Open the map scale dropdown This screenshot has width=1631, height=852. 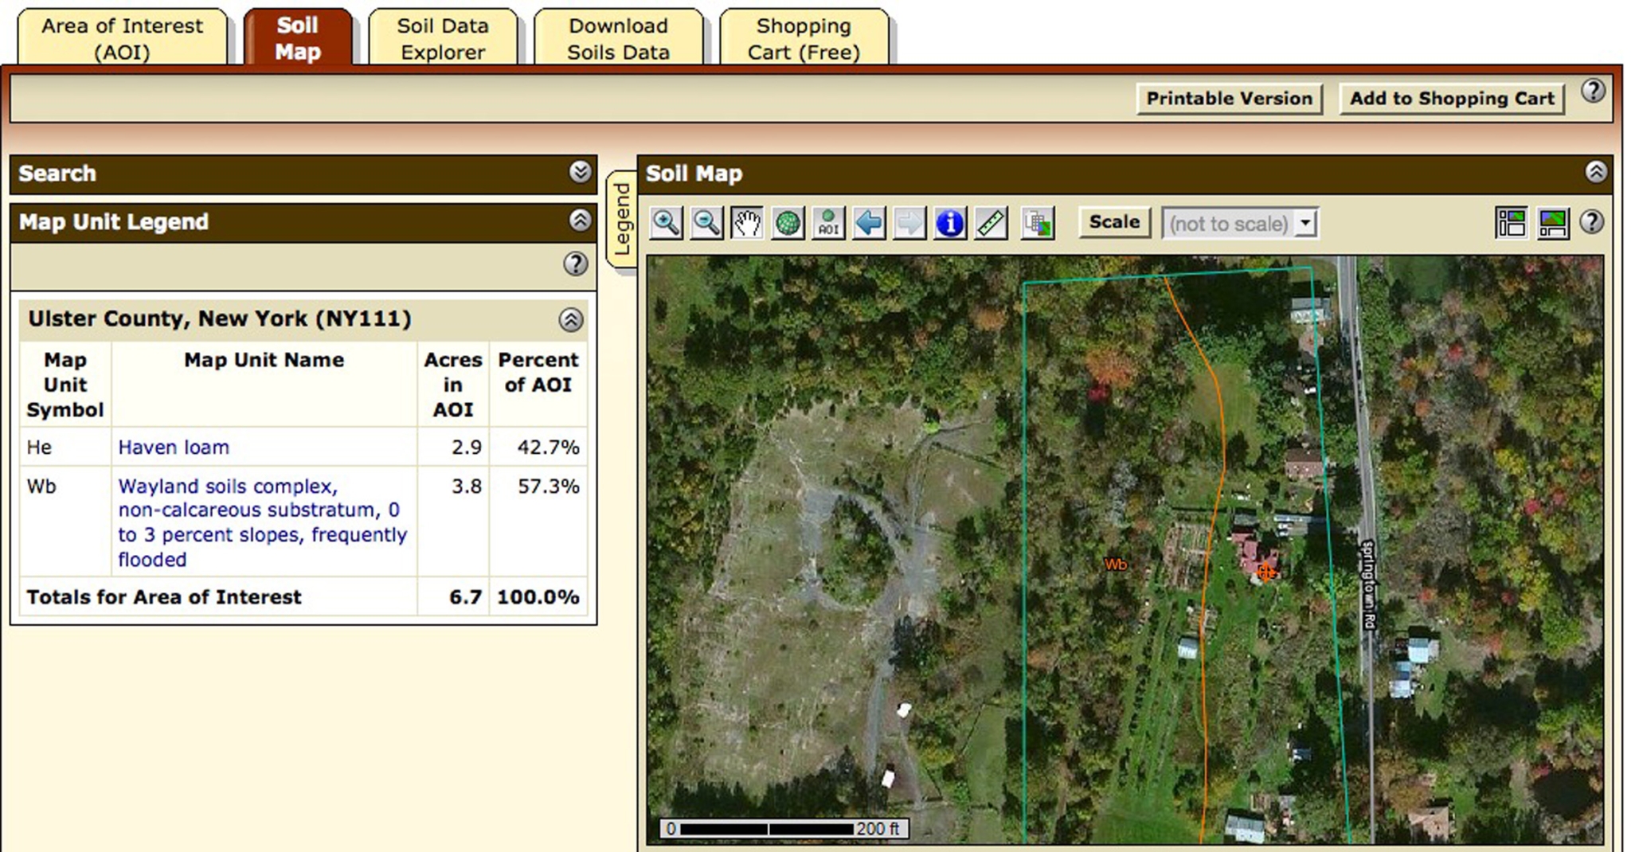pyautogui.click(x=1305, y=223)
